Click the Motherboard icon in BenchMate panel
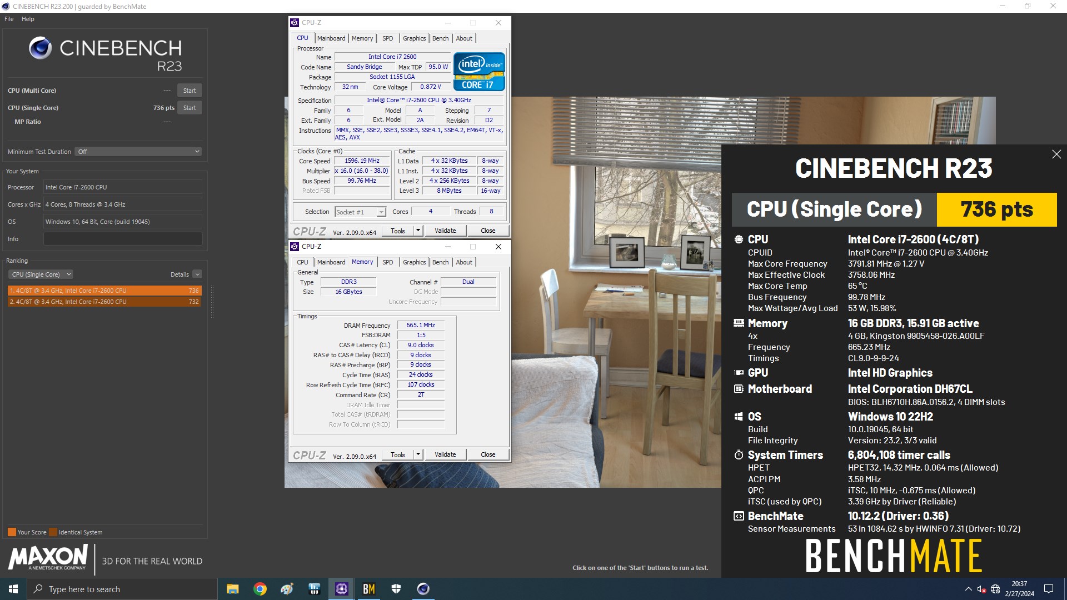The width and height of the screenshot is (1067, 600). (x=739, y=389)
